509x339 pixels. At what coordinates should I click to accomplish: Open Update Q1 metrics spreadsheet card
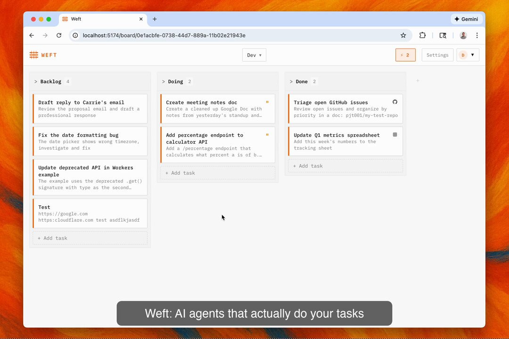[345, 141]
